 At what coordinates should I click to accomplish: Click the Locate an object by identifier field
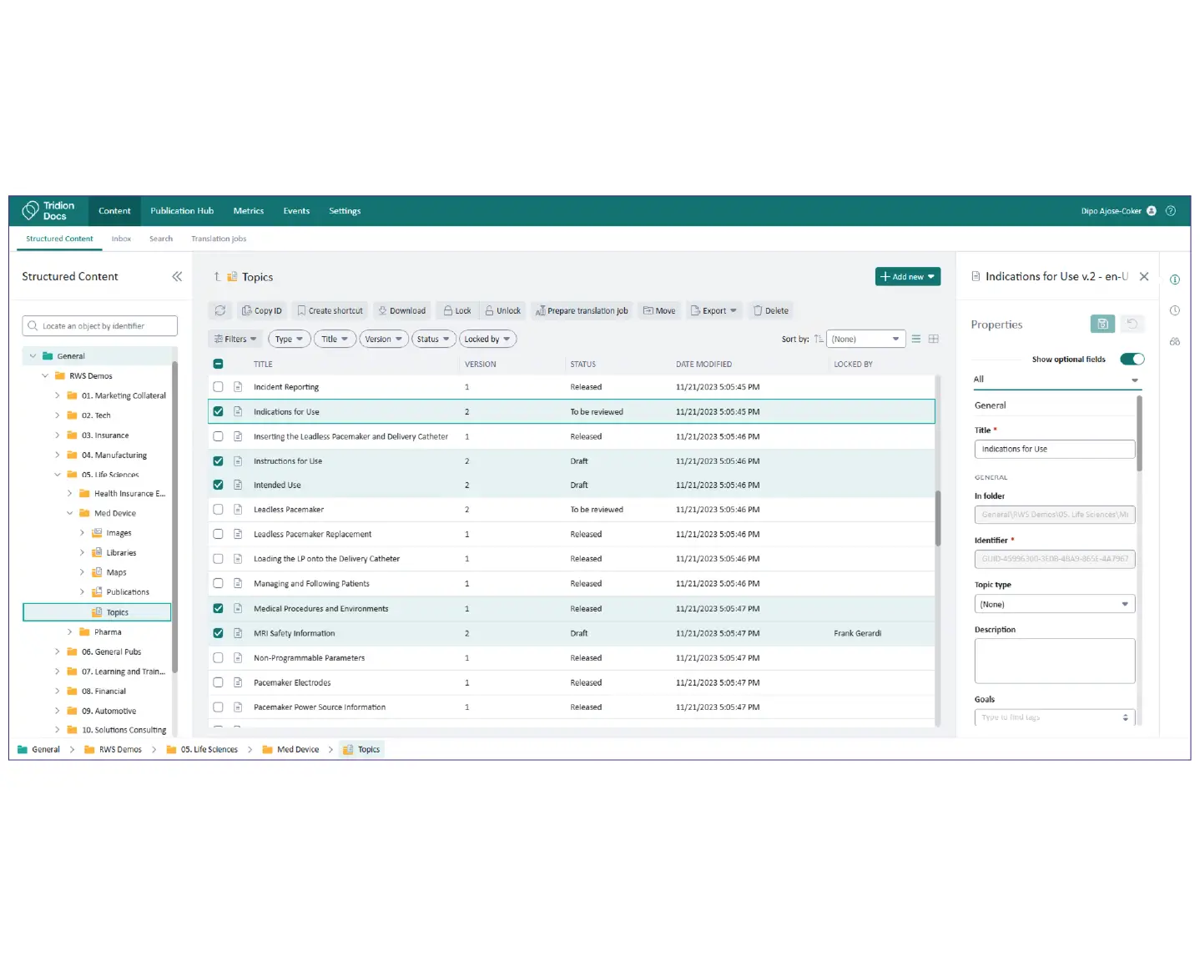pyautogui.click(x=100, y=326)
